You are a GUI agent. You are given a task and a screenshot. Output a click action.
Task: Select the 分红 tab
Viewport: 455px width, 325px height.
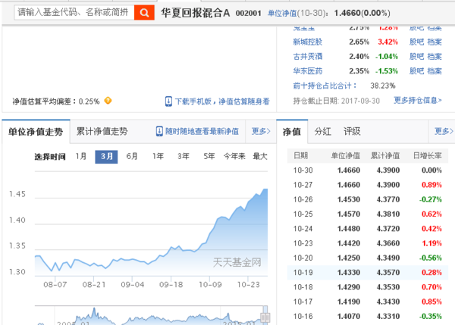pyautogui.click(x=323, y=132)
